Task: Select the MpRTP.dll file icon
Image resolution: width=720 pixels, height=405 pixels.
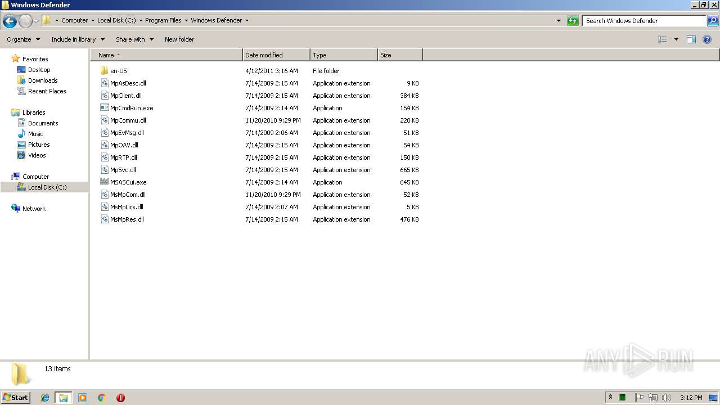Action: (x=105, y=157)
